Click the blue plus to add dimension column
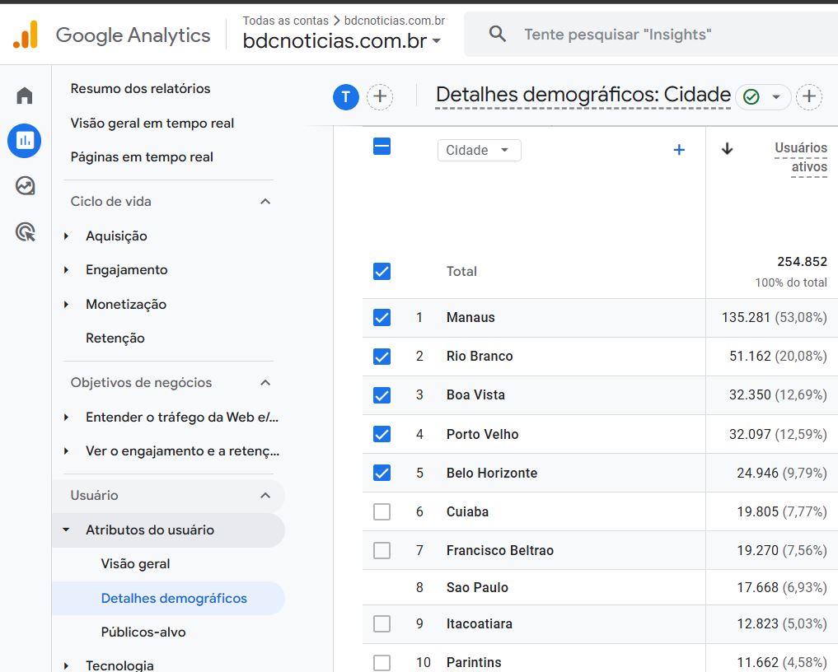Screen dimensions: 838x672 pos(679,150)
